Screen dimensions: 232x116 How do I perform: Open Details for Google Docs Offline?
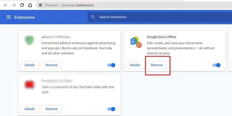(135, 65)
